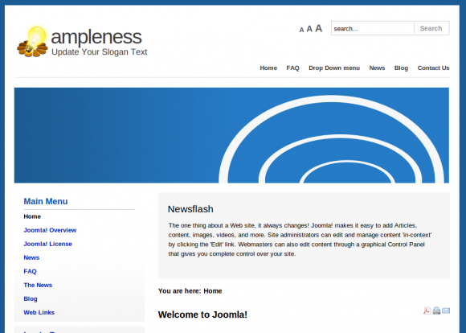The image size is (466, 333).
Task: Select the largest font size A
Action: (x=319, y=28)
